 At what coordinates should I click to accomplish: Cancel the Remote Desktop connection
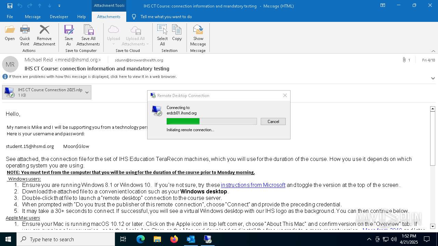point(273,121)
